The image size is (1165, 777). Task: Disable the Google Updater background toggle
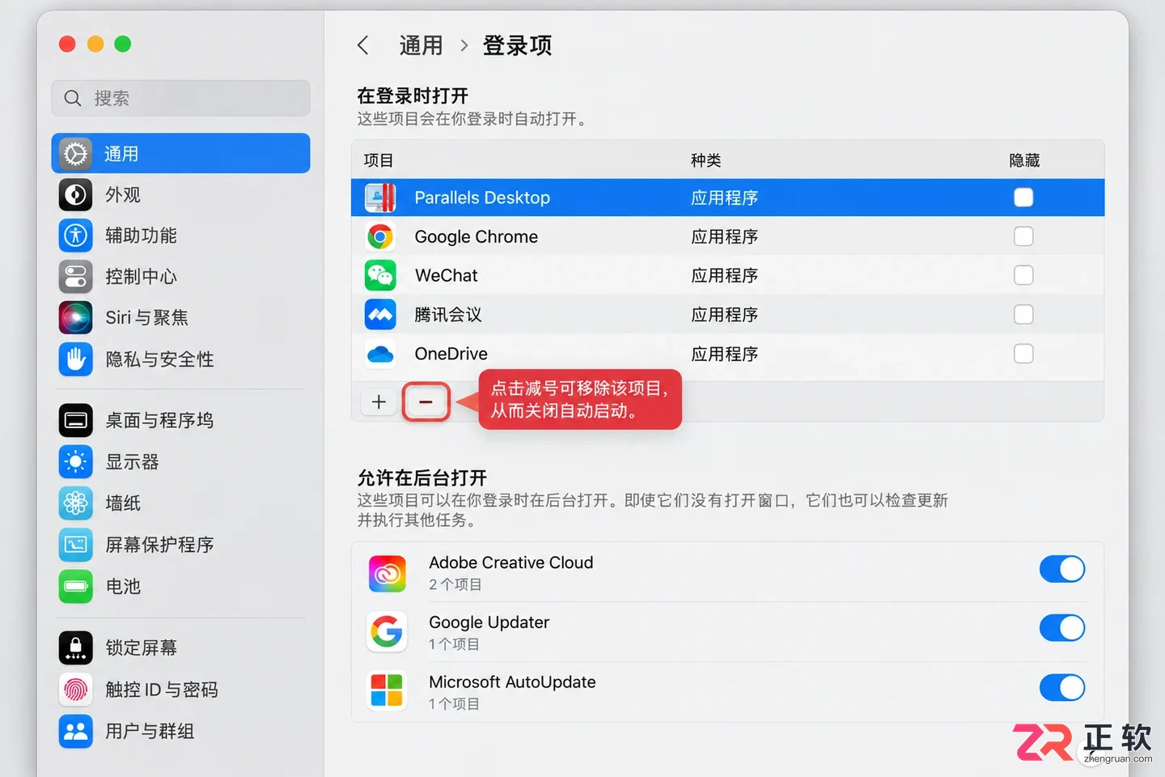1062,628
